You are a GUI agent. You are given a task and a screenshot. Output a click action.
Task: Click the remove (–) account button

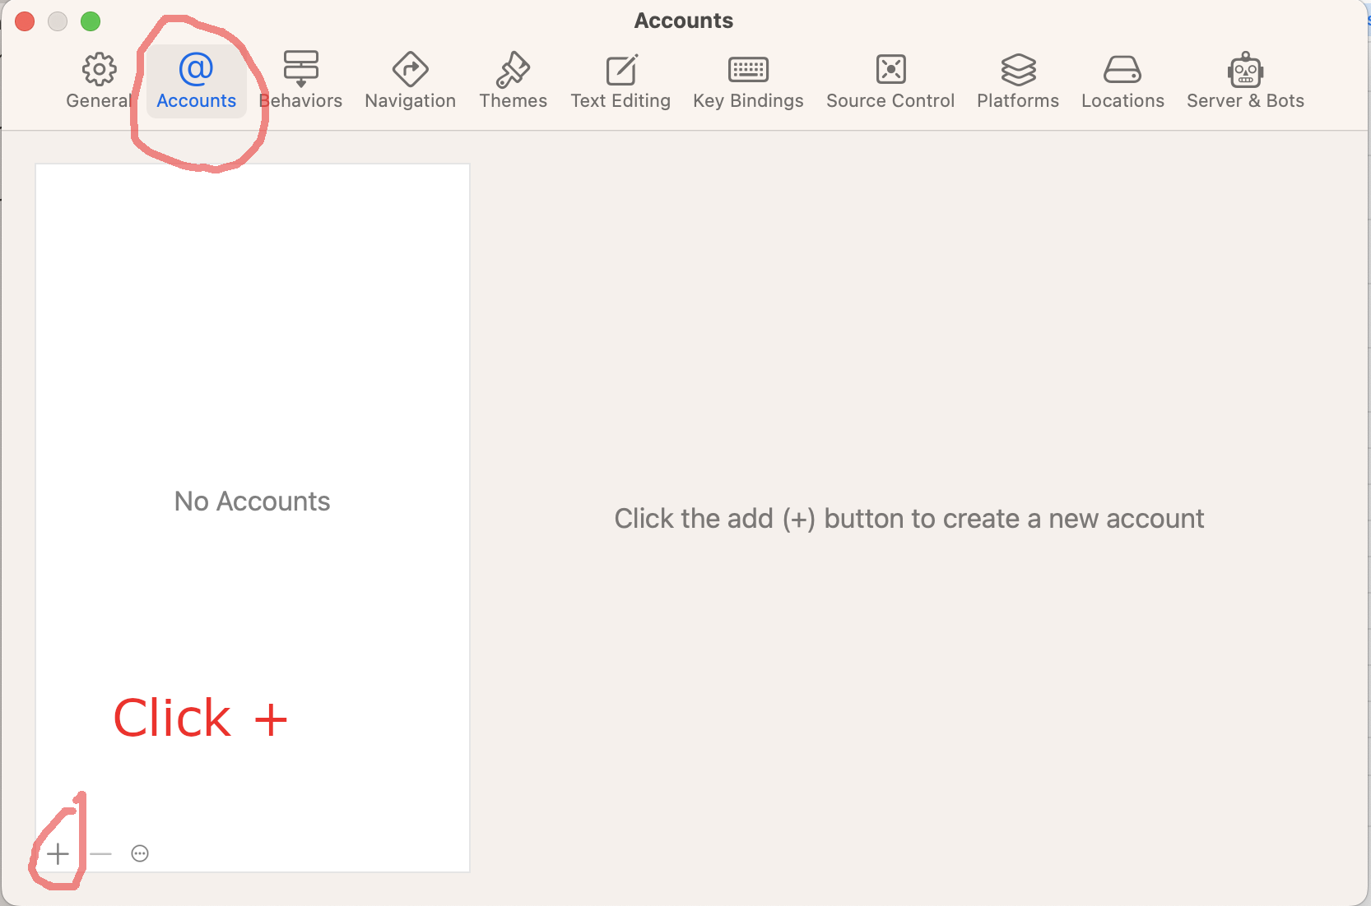tap(100, 854)
